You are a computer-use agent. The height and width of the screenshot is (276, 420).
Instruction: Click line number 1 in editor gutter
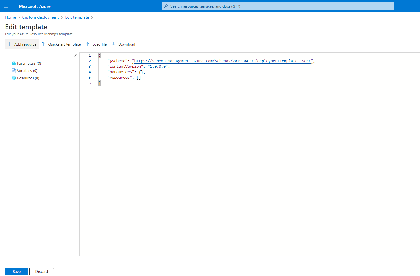coord(90,55)
